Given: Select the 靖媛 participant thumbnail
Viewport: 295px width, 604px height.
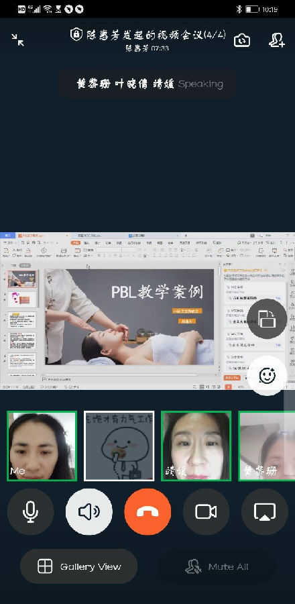Looking at the screenshot, I should [x=196, y=446].
